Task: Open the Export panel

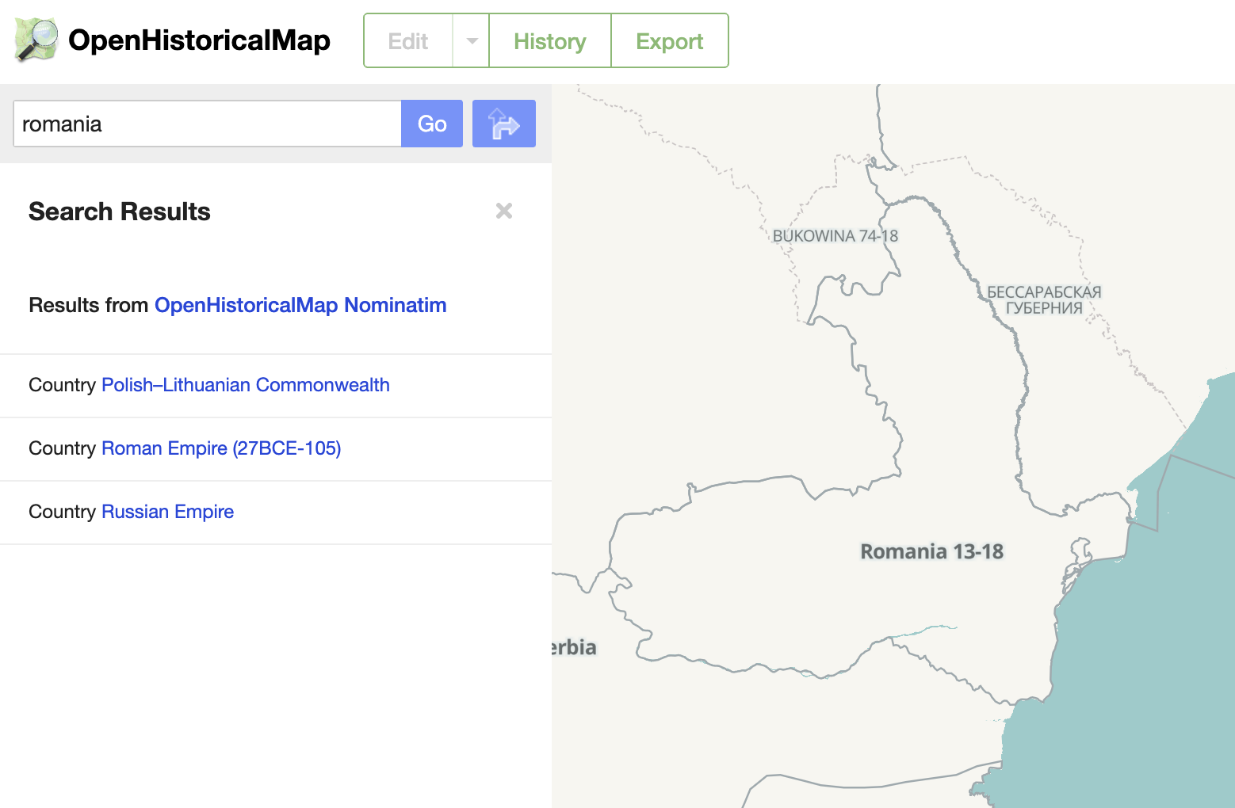Action: [670, 40]
